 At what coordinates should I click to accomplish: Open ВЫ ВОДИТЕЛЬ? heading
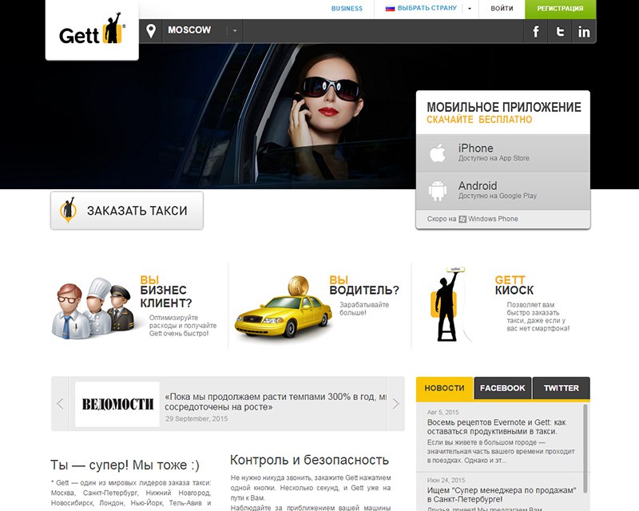coord(364,285)
